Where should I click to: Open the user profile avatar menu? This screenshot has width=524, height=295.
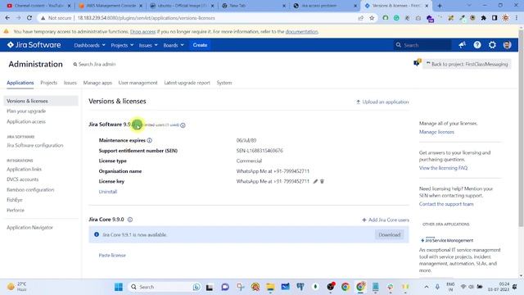click(x=508, y=45)
